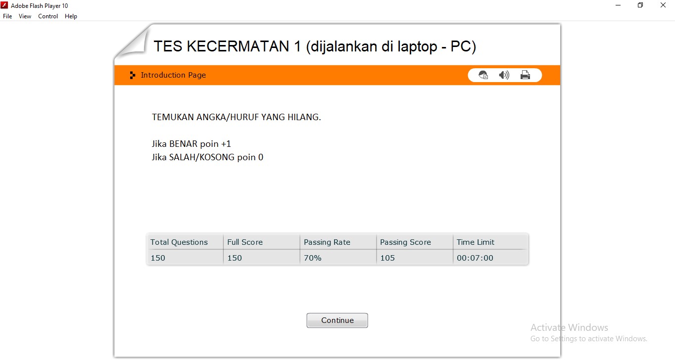
Task: Click the Passing Rate 70% cell
Action: click(x=312, y=258)
